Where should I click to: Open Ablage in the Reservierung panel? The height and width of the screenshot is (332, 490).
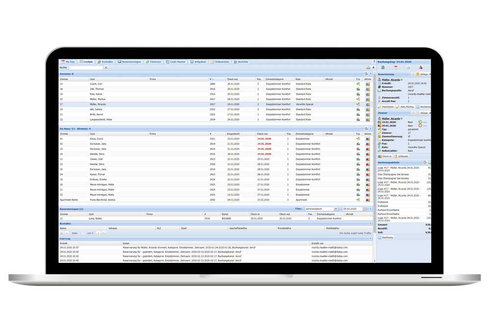[x=422, y=75]
